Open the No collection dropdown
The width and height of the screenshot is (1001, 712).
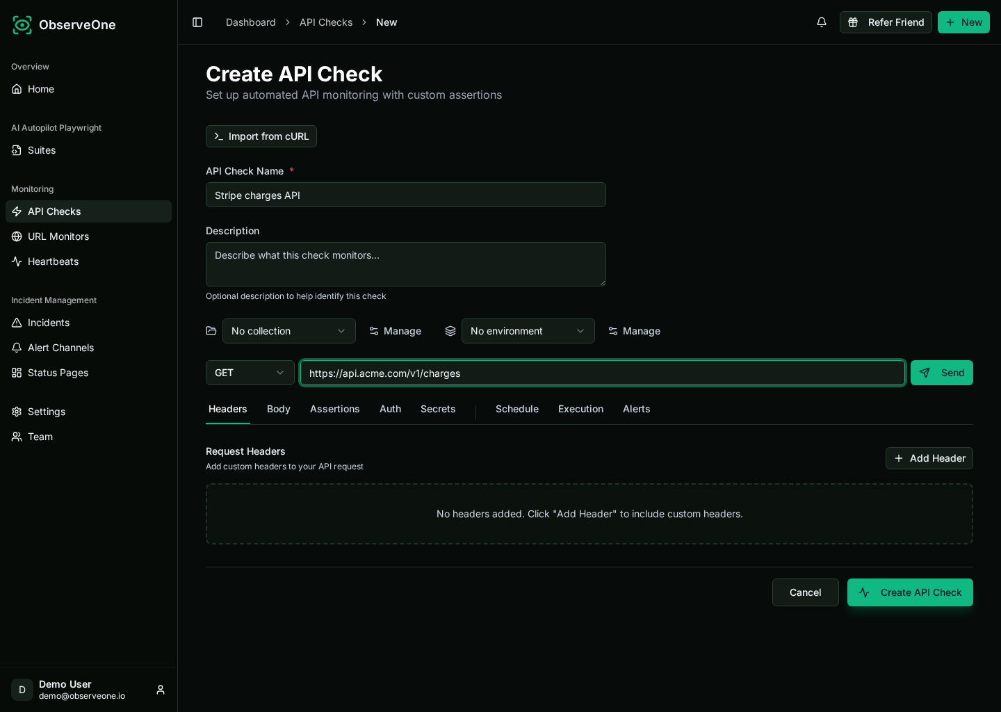289,331
